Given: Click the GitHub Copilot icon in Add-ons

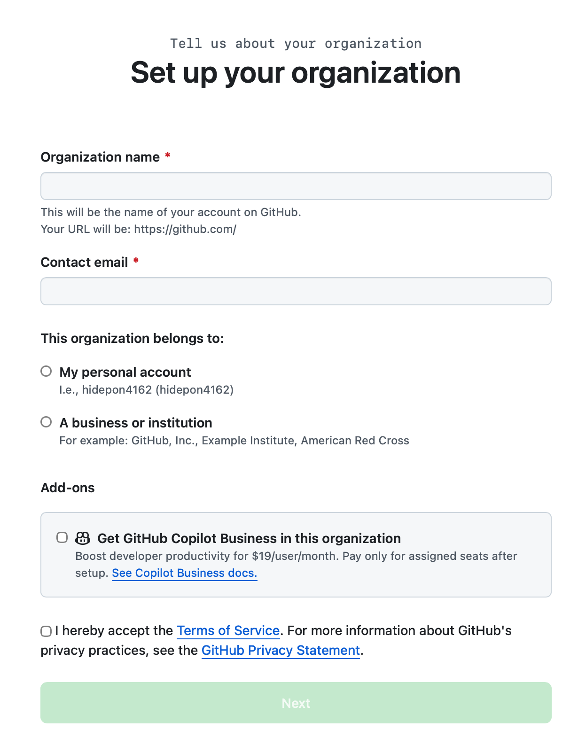Looking at the screenshot, I should [83, 538].
